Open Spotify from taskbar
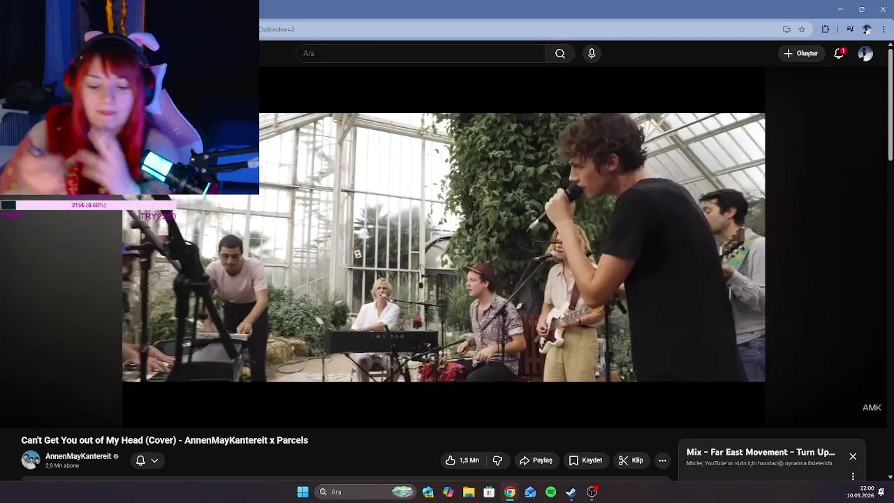 [550, 492]
